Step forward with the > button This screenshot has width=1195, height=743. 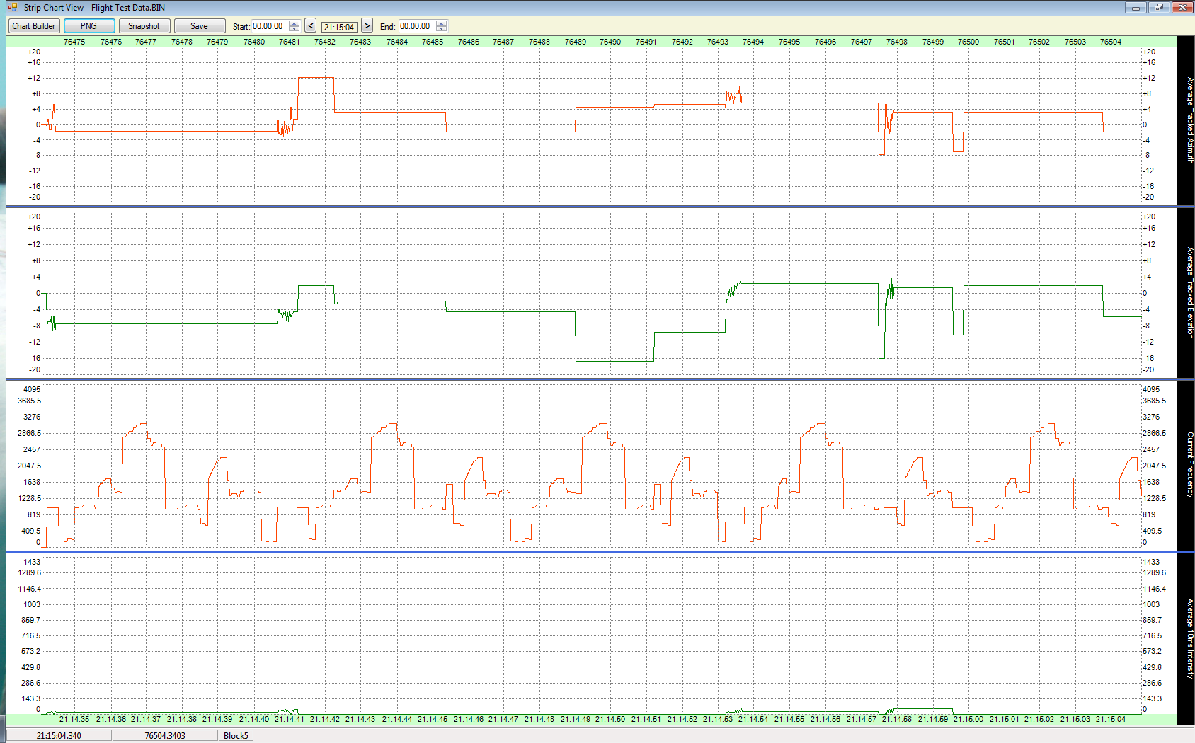point(367,26)
